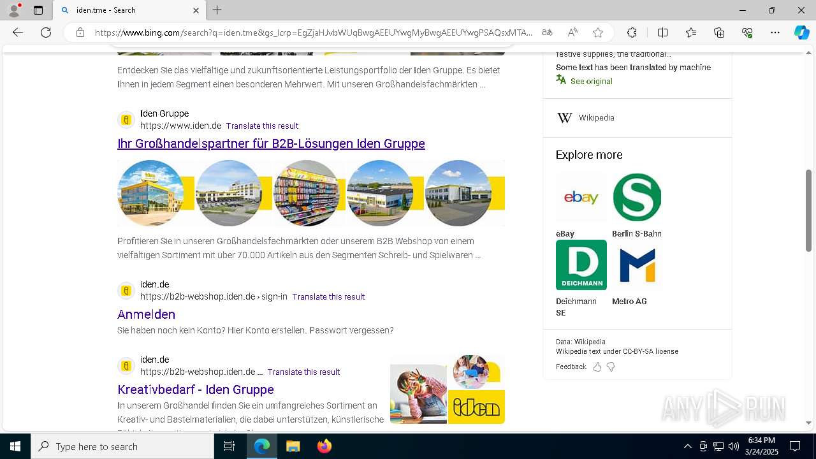816x459 pixels.
Task: Open the Kreativbedarf child painting image
Action: pos(418,394)
